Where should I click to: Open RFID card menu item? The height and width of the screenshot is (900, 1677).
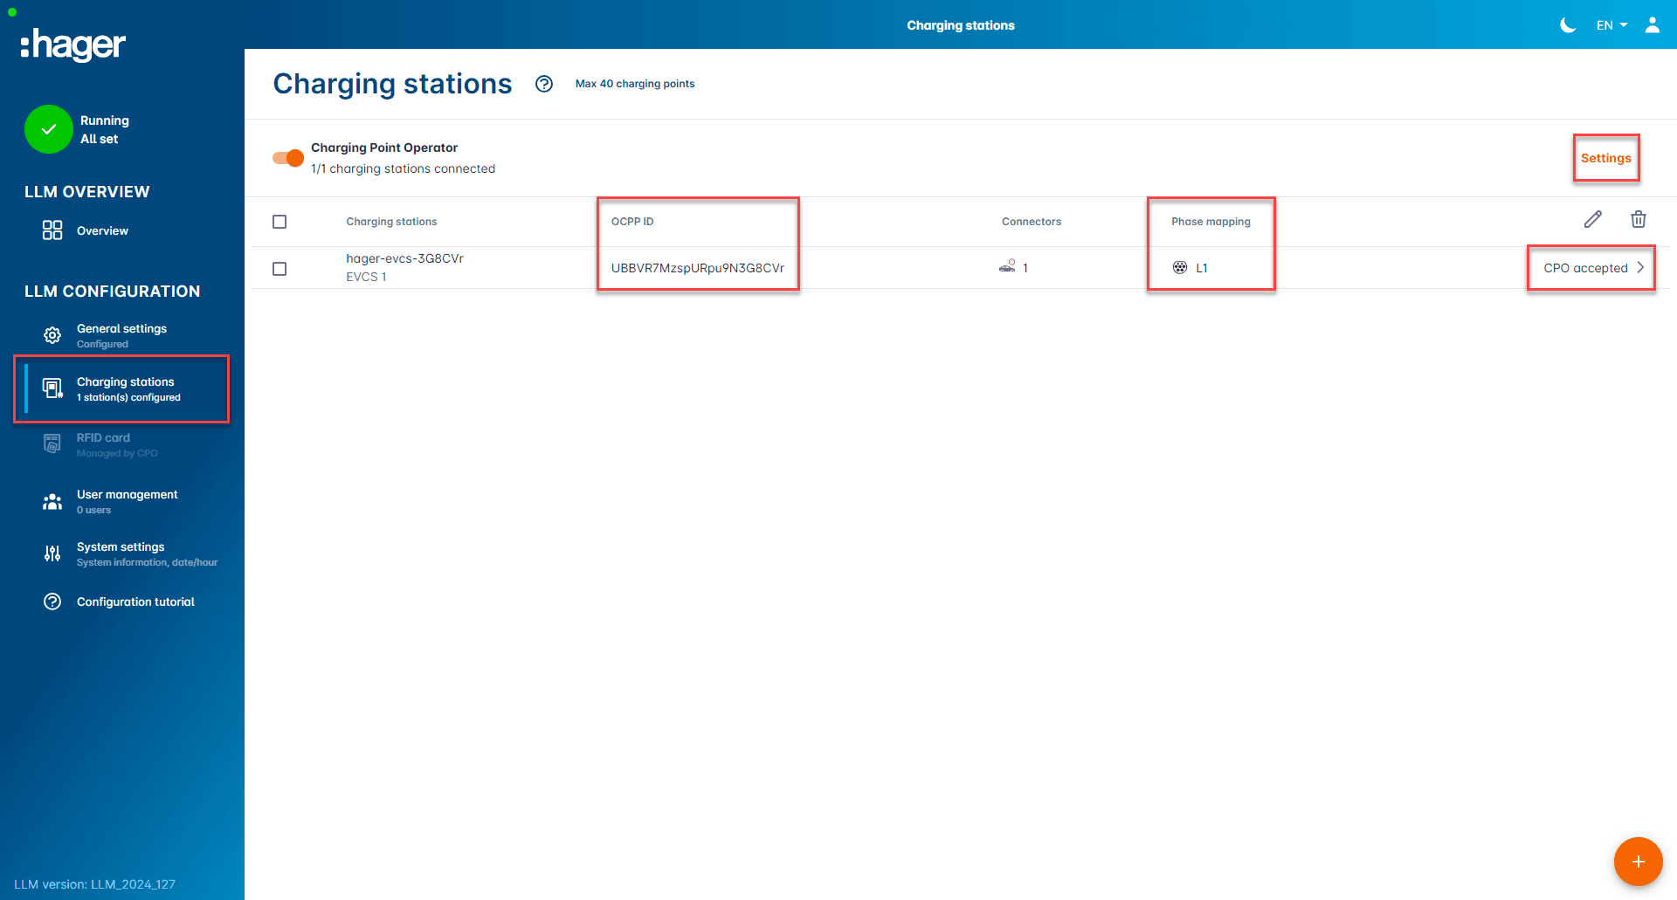tap(122, 444)
